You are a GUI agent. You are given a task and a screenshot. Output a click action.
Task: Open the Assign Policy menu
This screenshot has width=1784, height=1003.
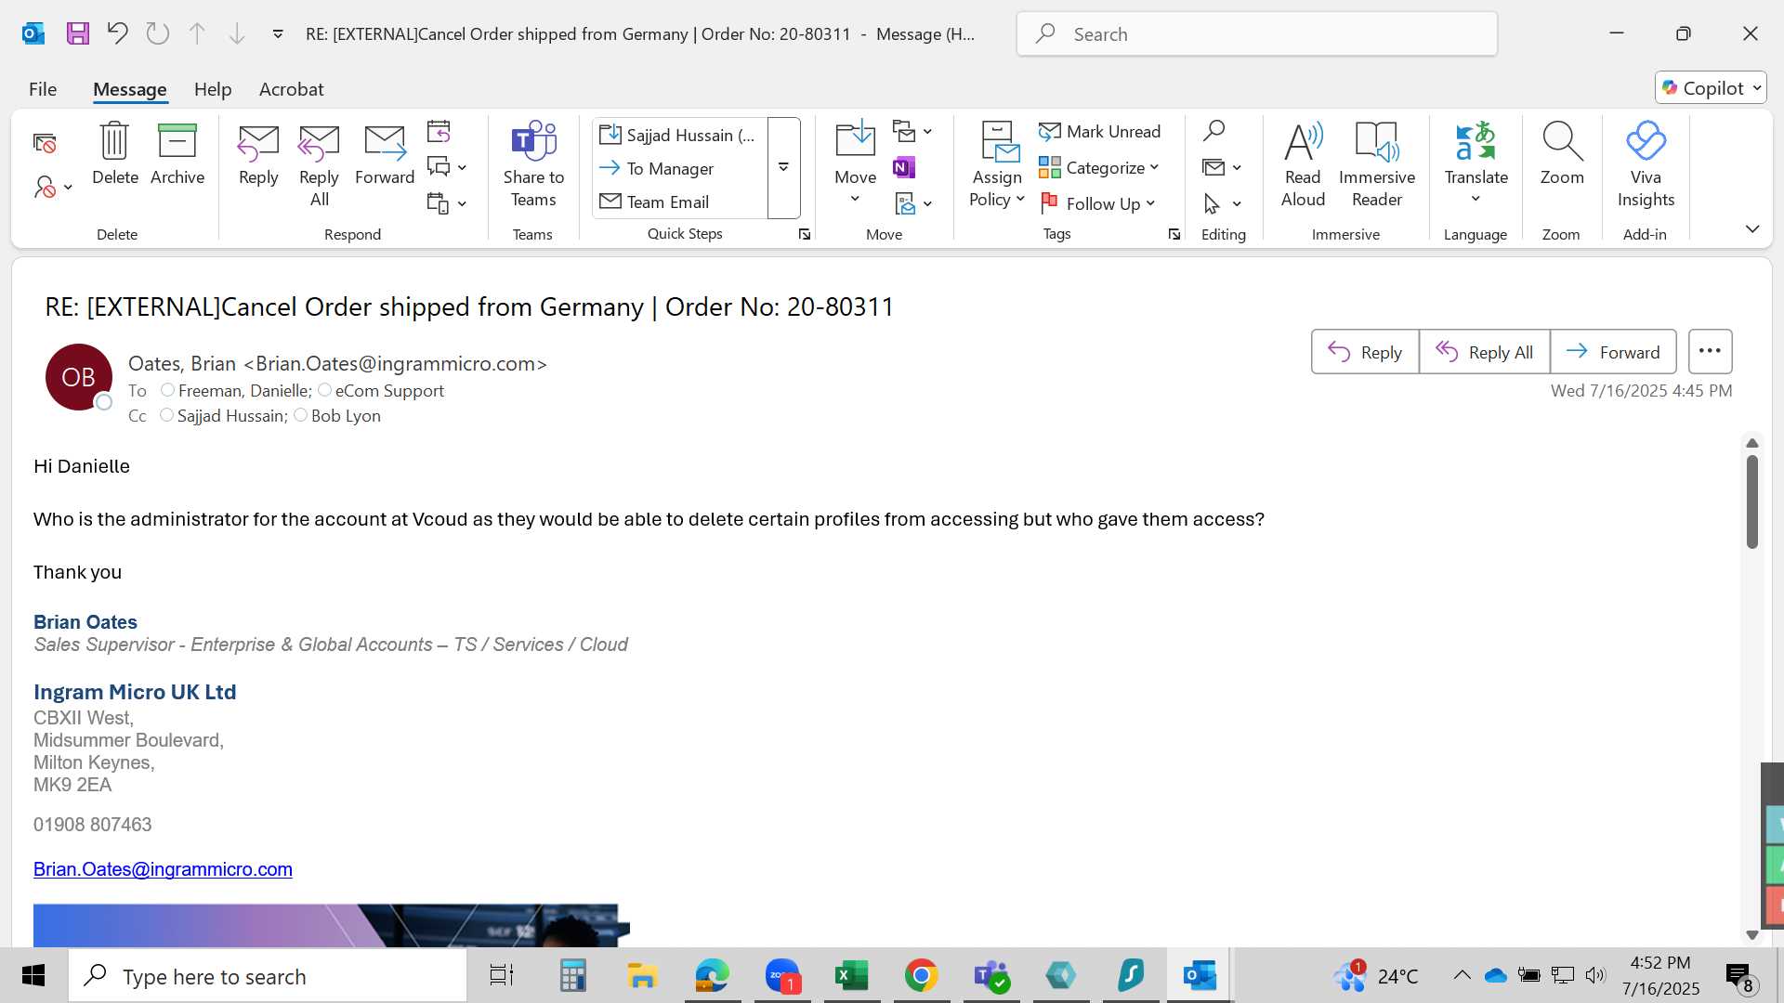pyautogui.click(x=997, y=165)
